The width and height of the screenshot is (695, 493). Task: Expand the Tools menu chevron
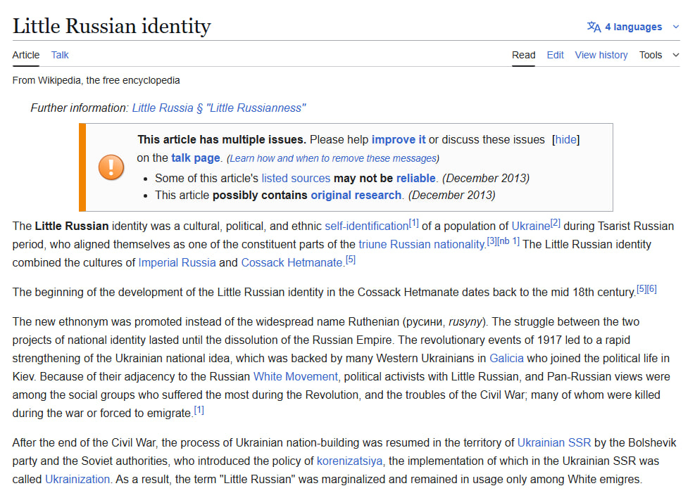675,55
